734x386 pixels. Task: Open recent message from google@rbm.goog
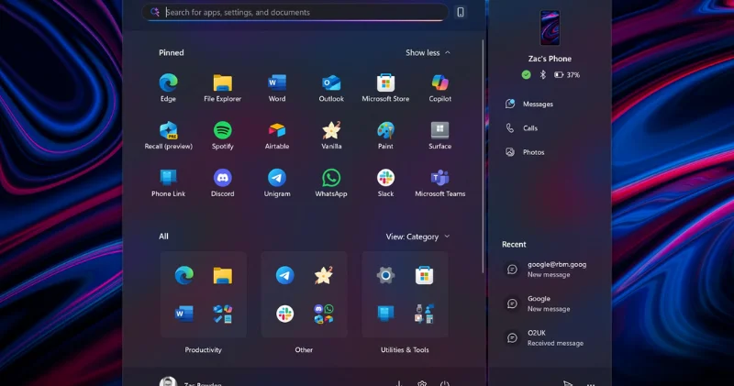point(546,269)
